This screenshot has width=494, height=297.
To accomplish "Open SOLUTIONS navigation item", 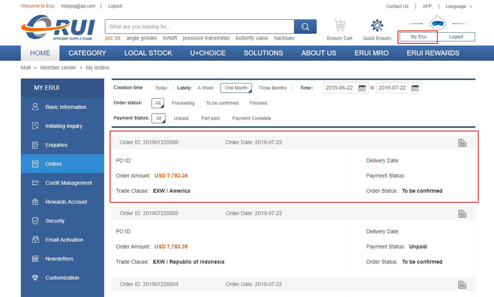I will pos(263,53).
